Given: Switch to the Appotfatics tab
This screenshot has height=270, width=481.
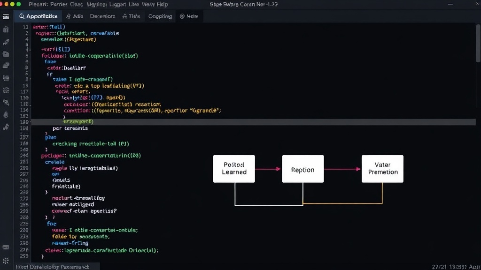Looking at the screenshot, I should pos(38,16).
